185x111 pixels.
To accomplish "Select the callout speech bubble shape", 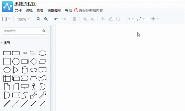I will (x=25, y=87).
